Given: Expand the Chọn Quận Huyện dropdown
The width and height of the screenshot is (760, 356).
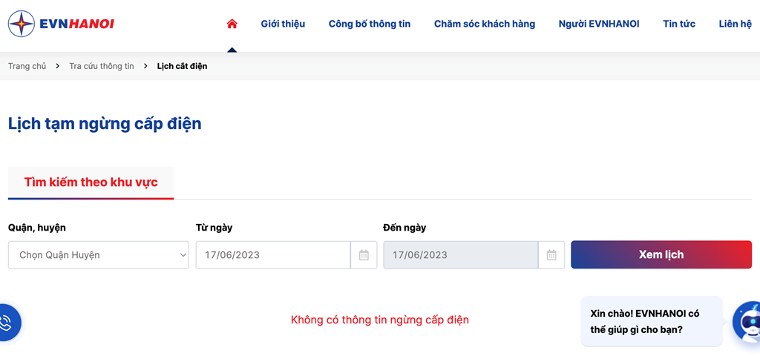Looking at the screenshot, I should (x=99, y=255).
